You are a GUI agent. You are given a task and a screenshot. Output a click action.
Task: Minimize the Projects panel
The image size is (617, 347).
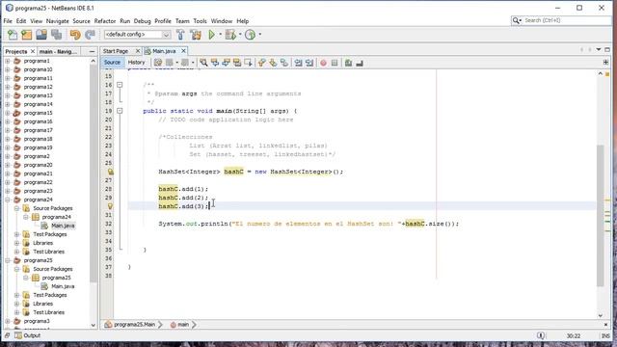click(x=92, y=51)
